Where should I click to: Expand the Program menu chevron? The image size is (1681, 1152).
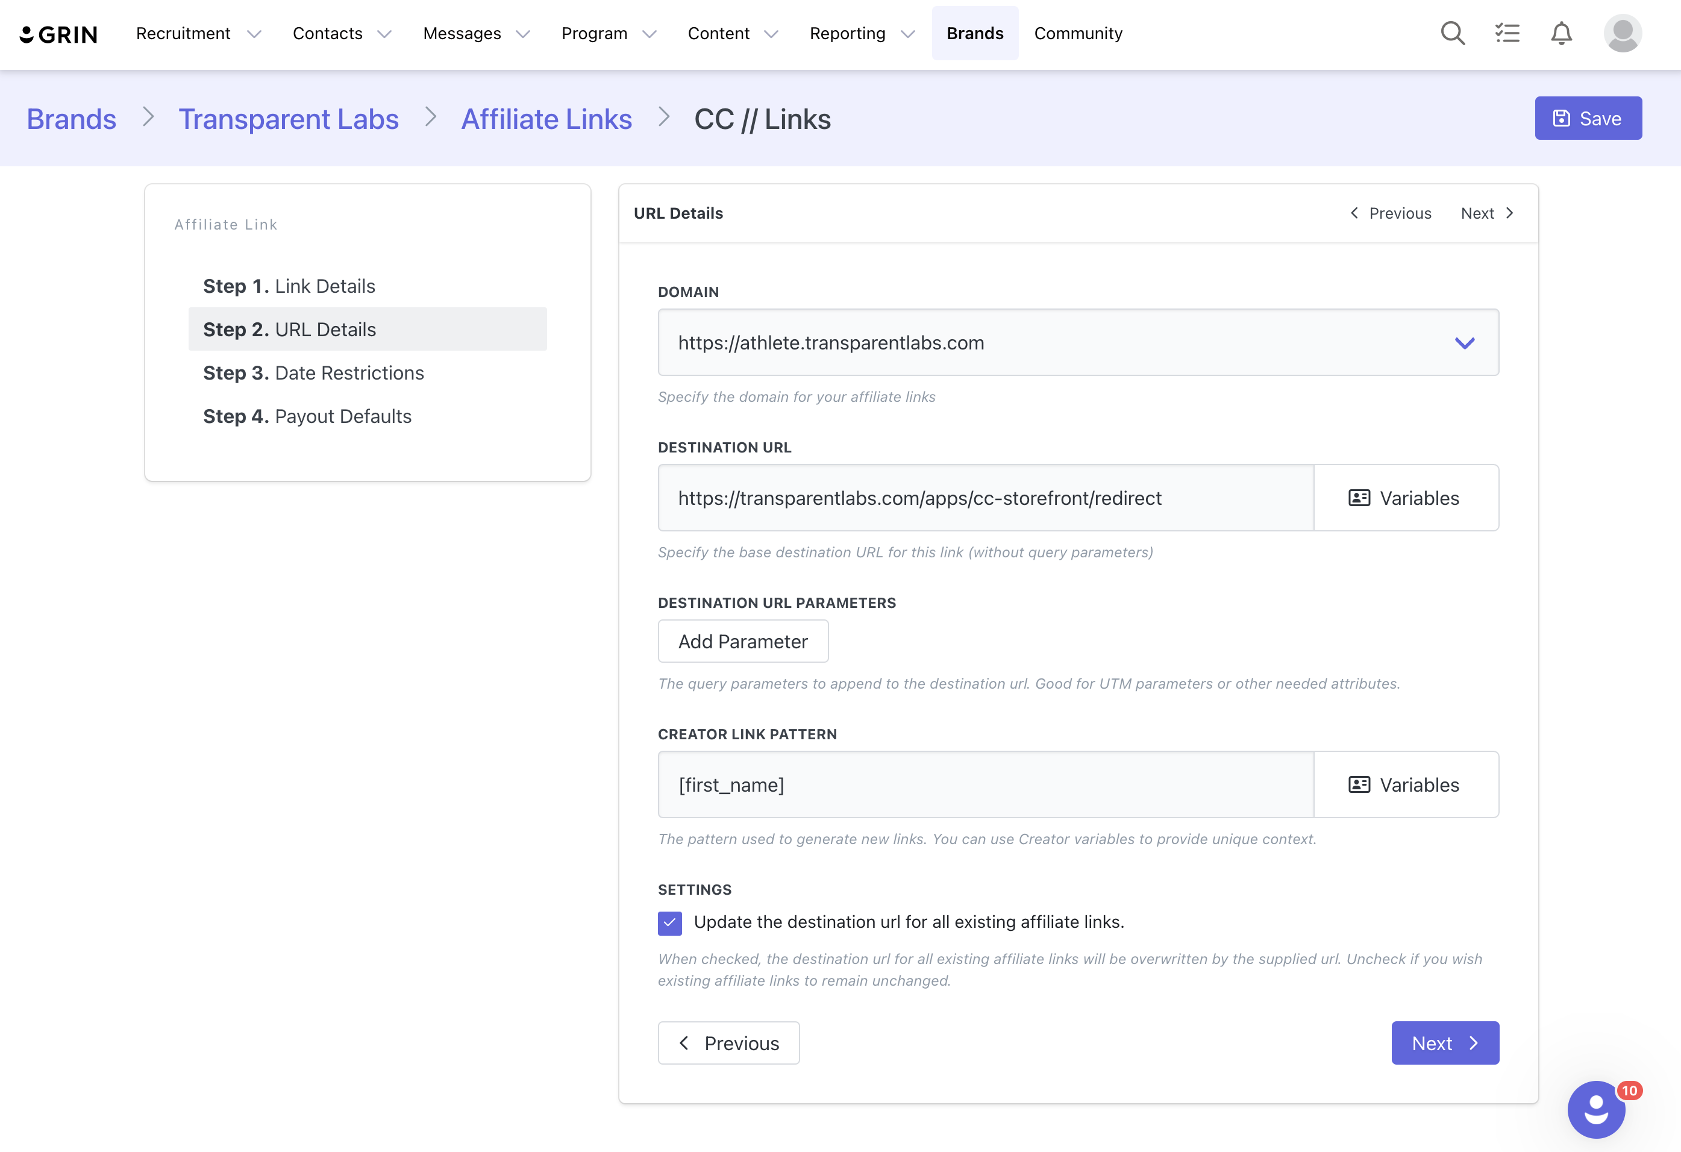tap(650, 34)
